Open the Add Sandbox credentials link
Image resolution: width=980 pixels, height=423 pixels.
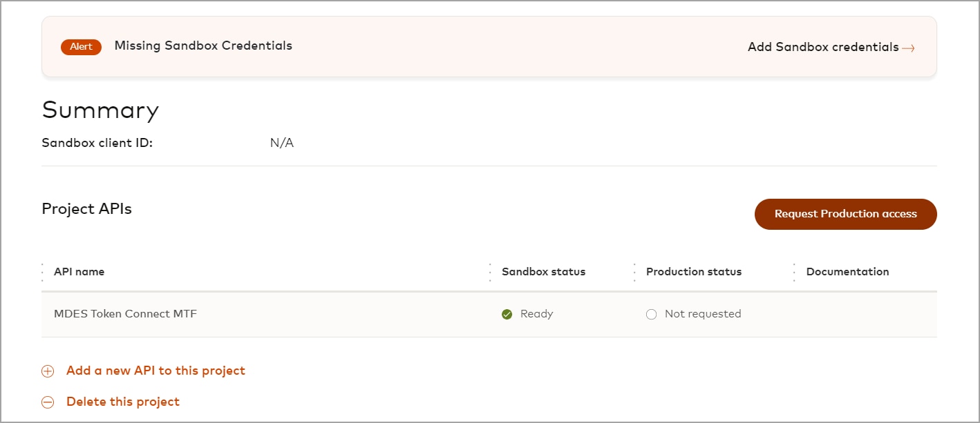(823, 47)
